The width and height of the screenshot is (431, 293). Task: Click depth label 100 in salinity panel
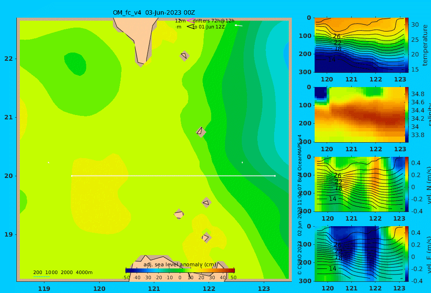click(305, 105)
